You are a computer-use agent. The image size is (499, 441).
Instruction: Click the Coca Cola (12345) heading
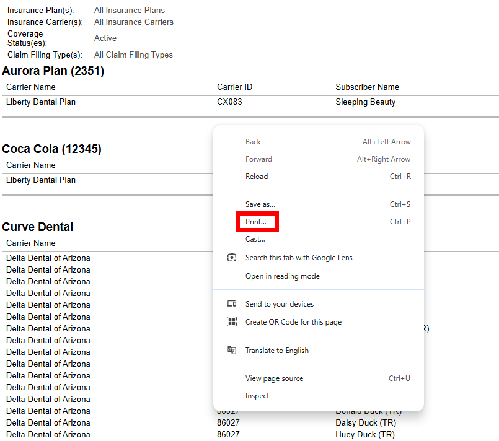tap(52, 149)
